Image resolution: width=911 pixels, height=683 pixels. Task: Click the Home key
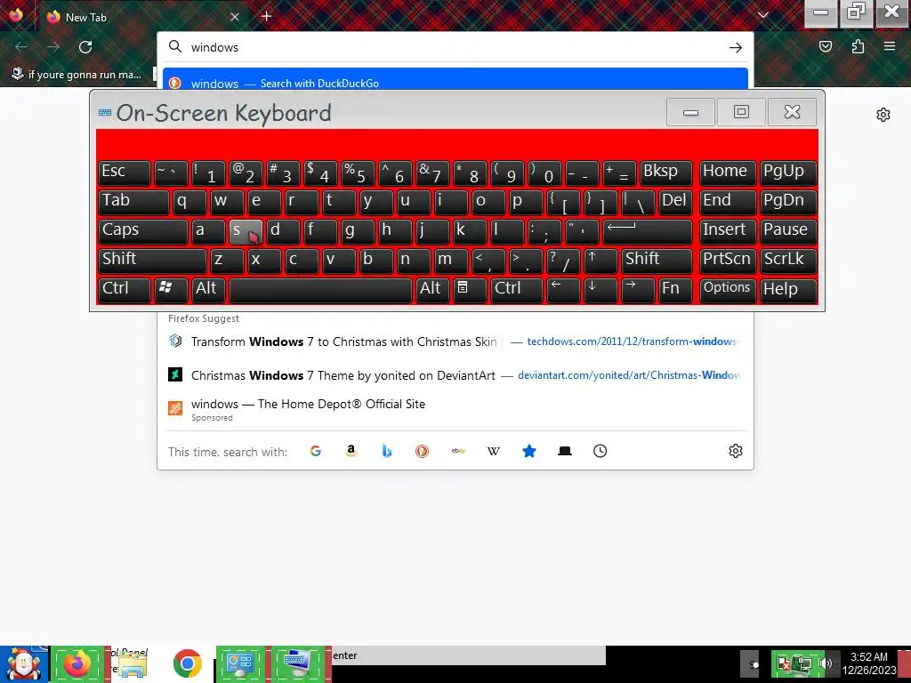pos(728,173)
